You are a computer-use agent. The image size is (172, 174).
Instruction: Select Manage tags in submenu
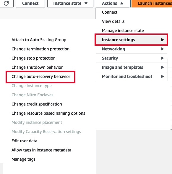click(x=23, y=159)
